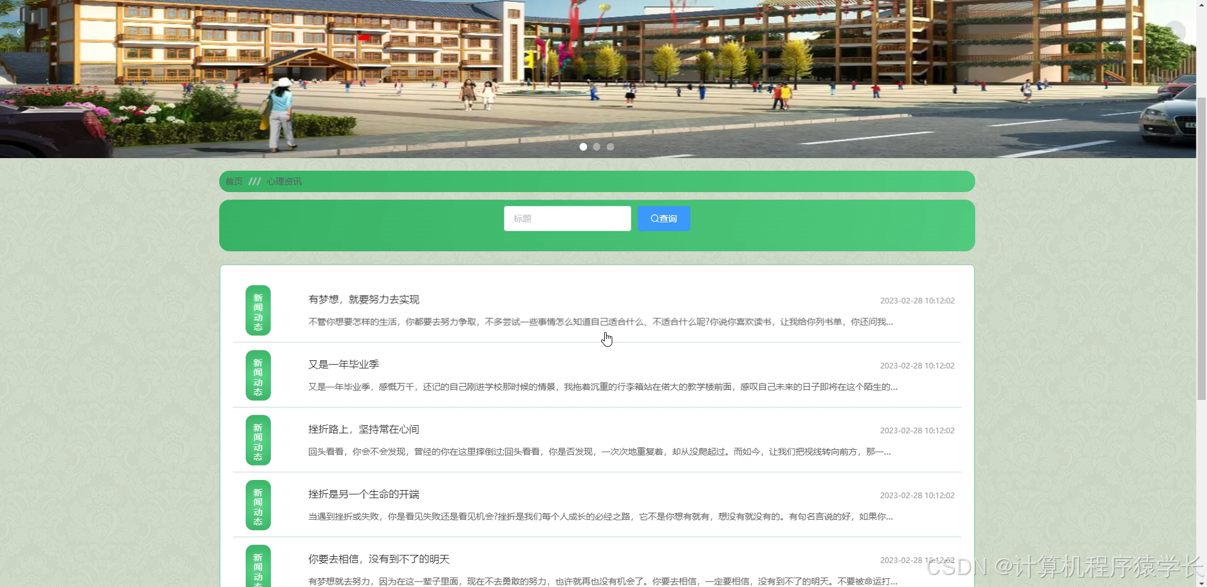
Task: Open the 首页 breadcrumb link
Action: pos(234,181)
